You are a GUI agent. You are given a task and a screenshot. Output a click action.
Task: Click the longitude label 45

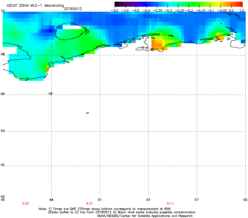(3, 200)
